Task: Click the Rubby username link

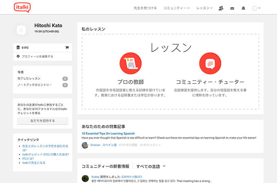Action: [95, 177]
